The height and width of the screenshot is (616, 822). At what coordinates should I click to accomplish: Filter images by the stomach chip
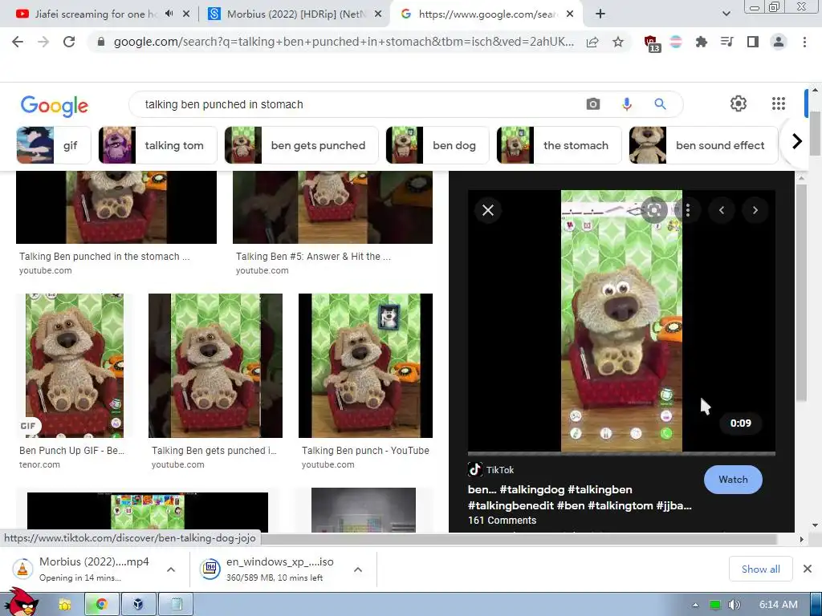pyautogui.click(x=559, y=145)
